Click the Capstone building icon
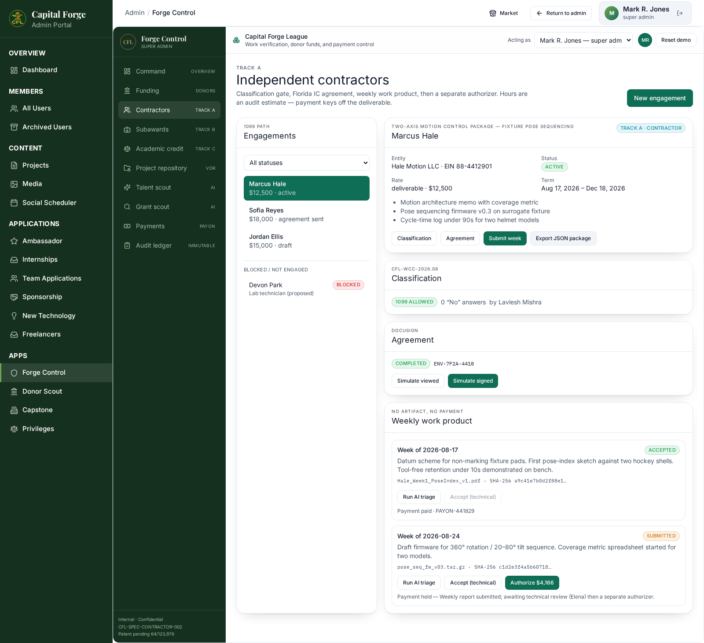This screenshot has width=704, height=643. tap(14, 410)
